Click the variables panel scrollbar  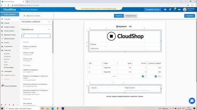point(53,37)
